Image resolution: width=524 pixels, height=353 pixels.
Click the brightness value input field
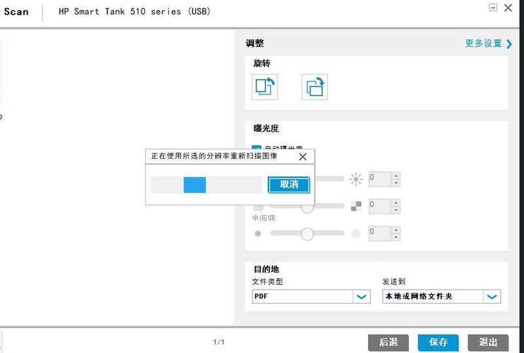coord(380,178)
